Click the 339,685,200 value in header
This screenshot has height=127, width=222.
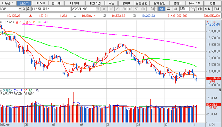[212, 16]
